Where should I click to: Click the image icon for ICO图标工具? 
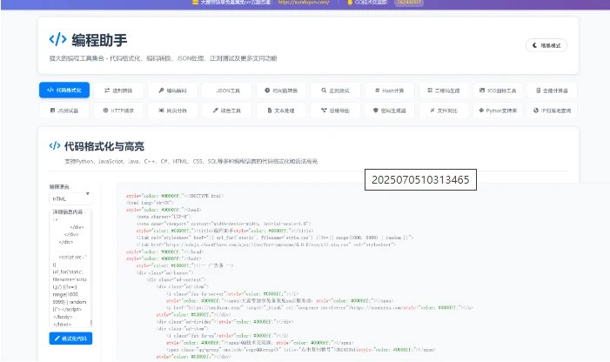[482, 90]
